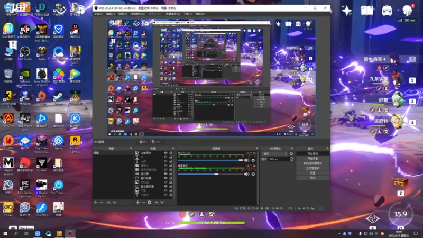The image size is (423, 238).
Task: Toggle visibility of 显示器采集 source
Action: pyautogui.click(x=165, y=187)
